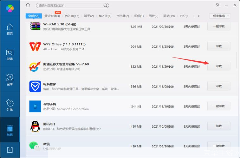Switch to the Win10(17) tab
Image resolution: width=240 pixels, height=158 pixels.
pos(72,16)
